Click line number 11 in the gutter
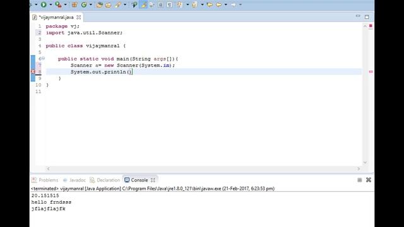This screenshot has width=404, height=227. click(x=38, y=91)
